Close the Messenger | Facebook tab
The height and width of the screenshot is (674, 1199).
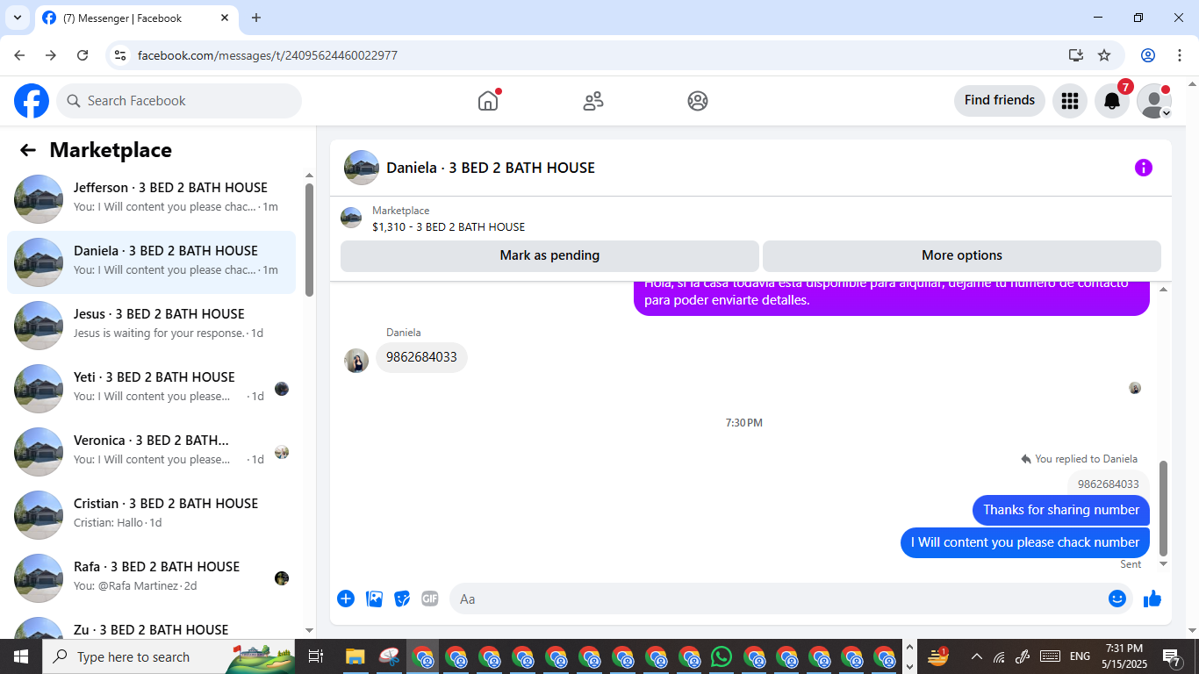[x=225, y=18]
